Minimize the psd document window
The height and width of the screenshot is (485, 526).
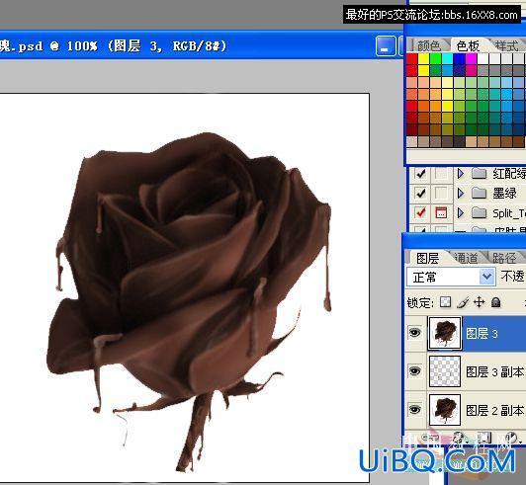point(386,45)
